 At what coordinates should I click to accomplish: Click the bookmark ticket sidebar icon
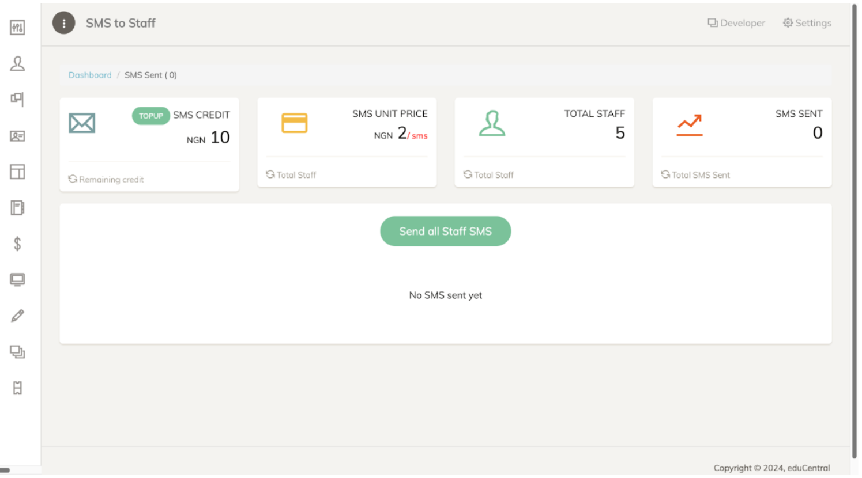click(x=17, y=388)
